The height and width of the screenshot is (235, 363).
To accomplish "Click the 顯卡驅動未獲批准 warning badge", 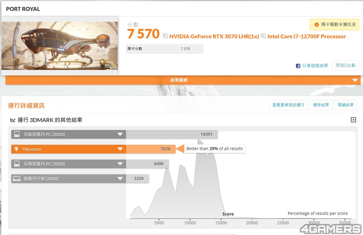I will (x=334, y=25).
